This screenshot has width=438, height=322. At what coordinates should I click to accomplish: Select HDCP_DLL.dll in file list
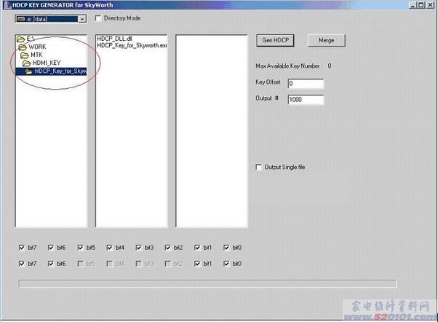tap(114, 39)
